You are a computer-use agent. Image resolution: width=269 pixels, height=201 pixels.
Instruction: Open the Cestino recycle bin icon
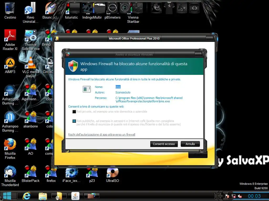(10, 10)
